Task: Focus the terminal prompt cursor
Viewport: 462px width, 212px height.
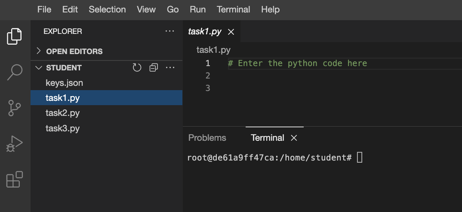Action: [360, 157]
